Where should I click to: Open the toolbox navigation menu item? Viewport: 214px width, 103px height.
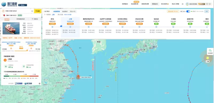click(x=175, y=4)
